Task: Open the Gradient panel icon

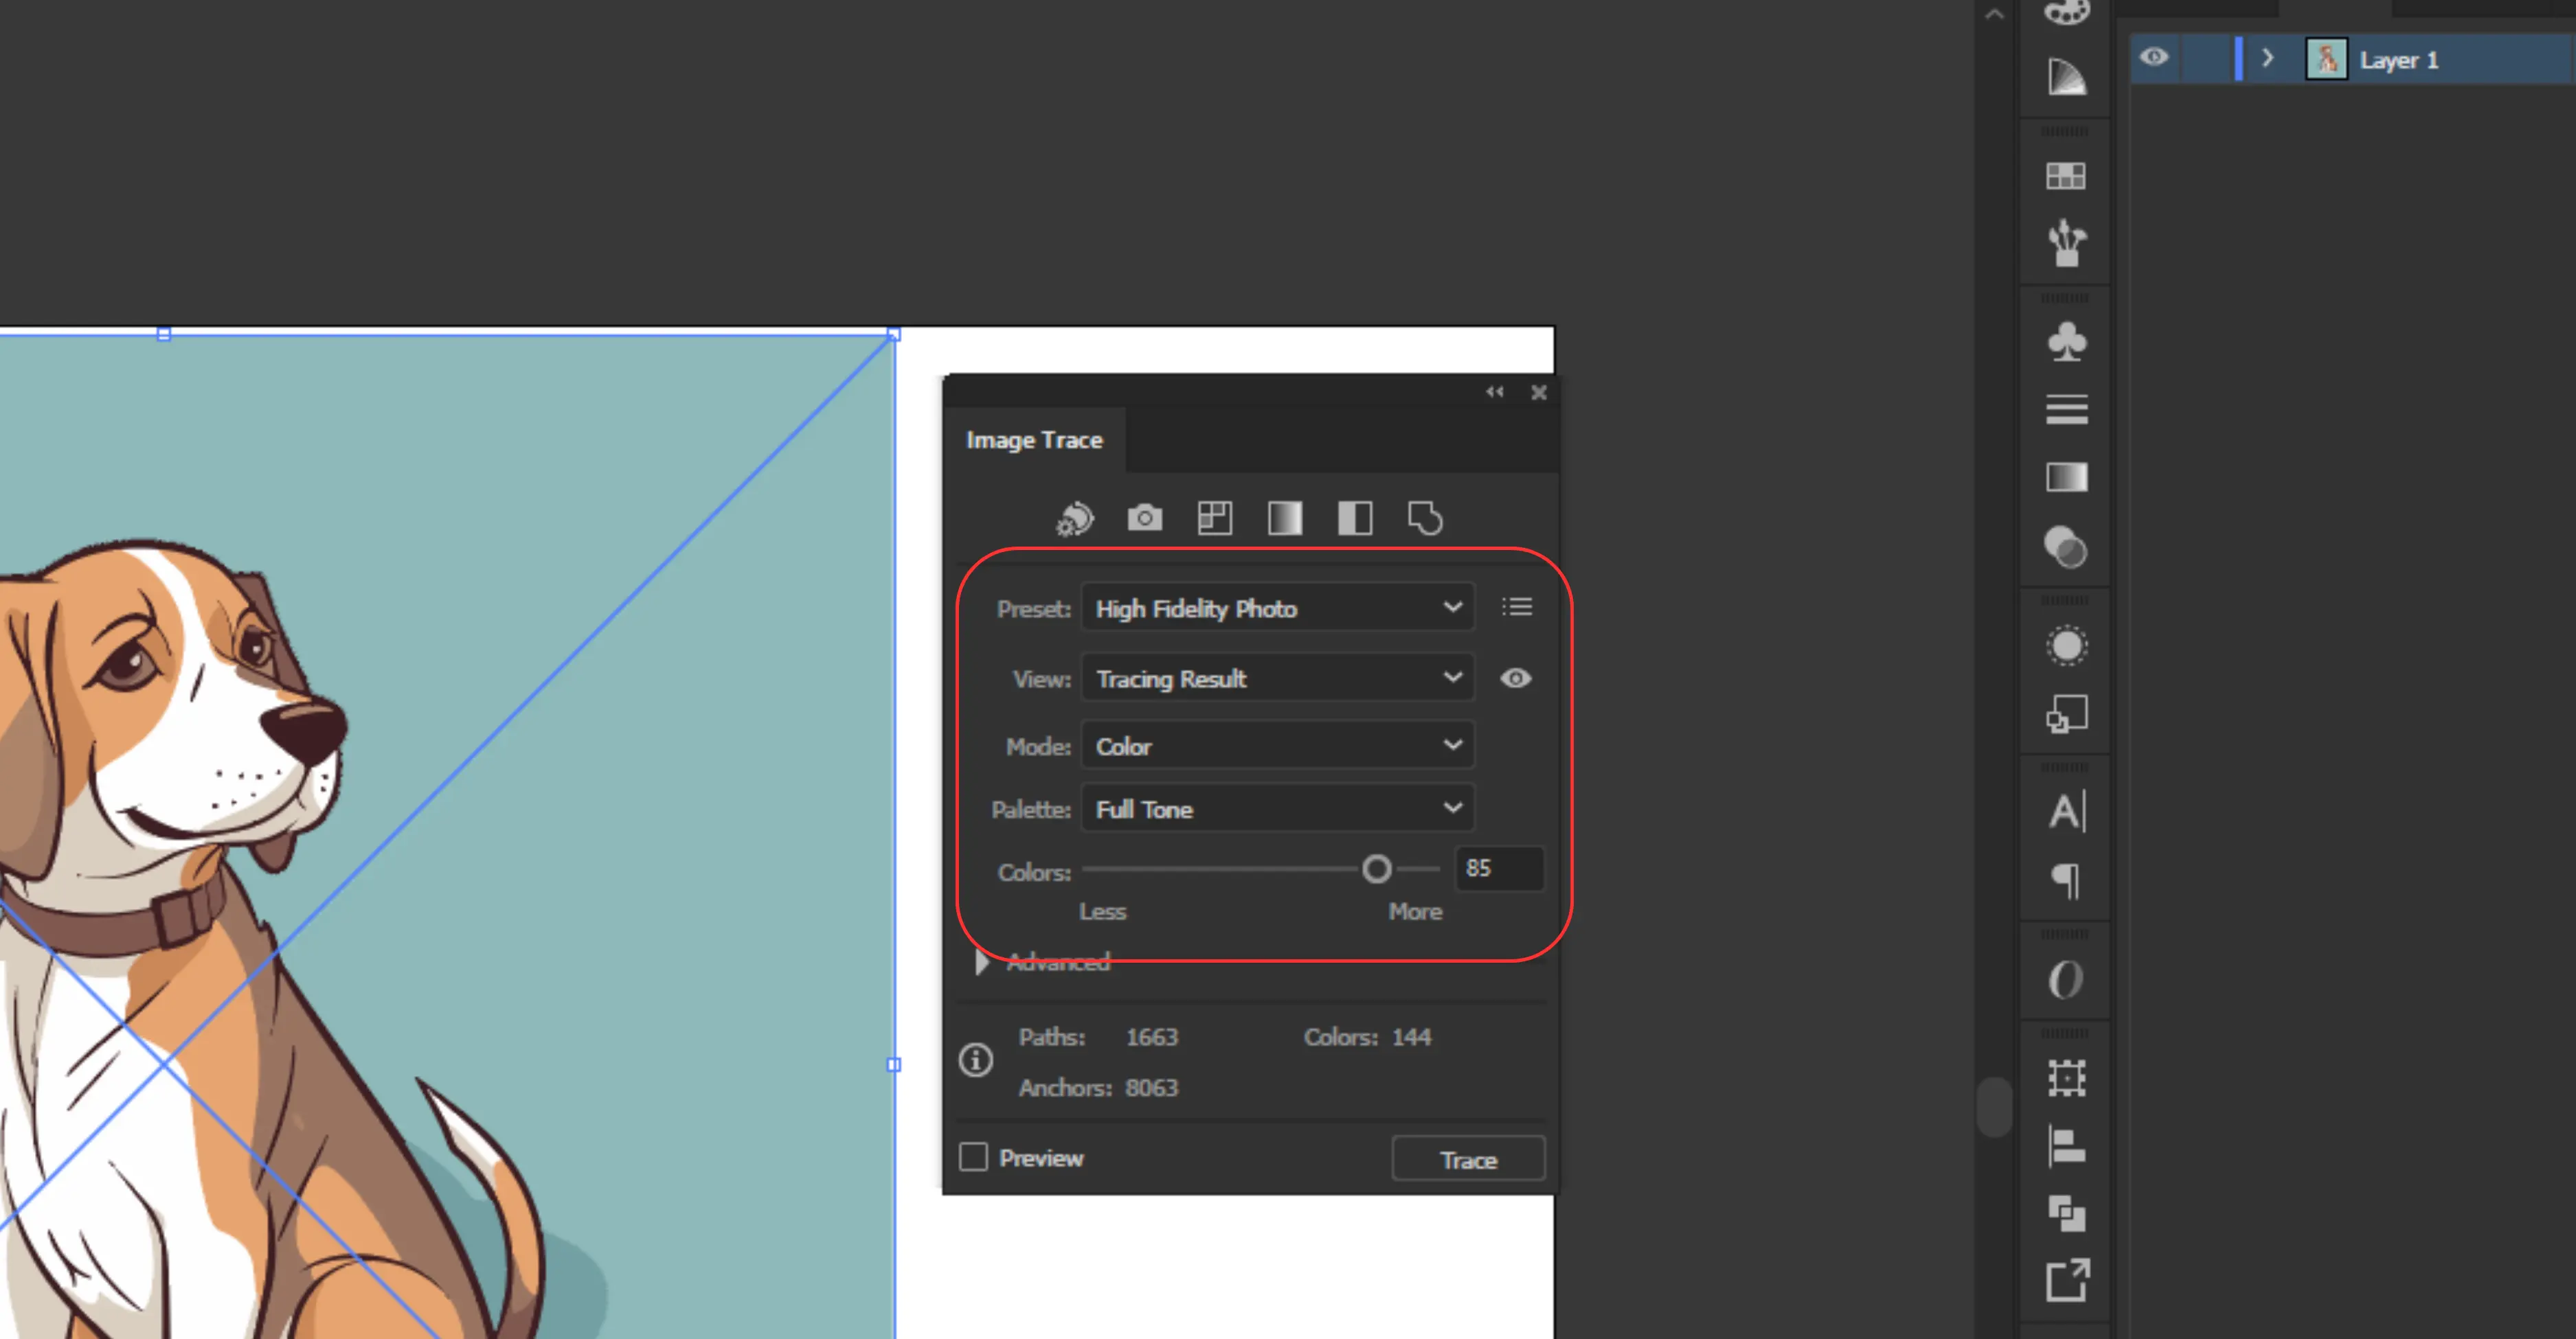Action: 2066,477
